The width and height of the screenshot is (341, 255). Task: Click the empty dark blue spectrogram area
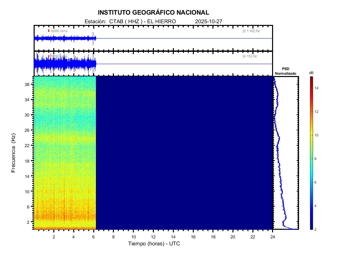(183, 153)
